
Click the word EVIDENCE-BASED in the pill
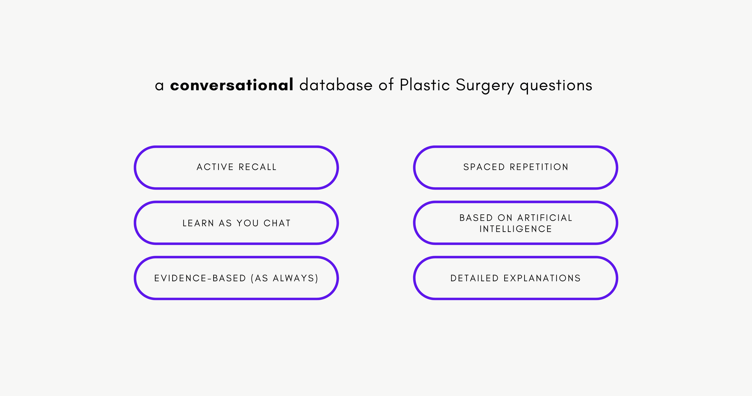(200, 278)
